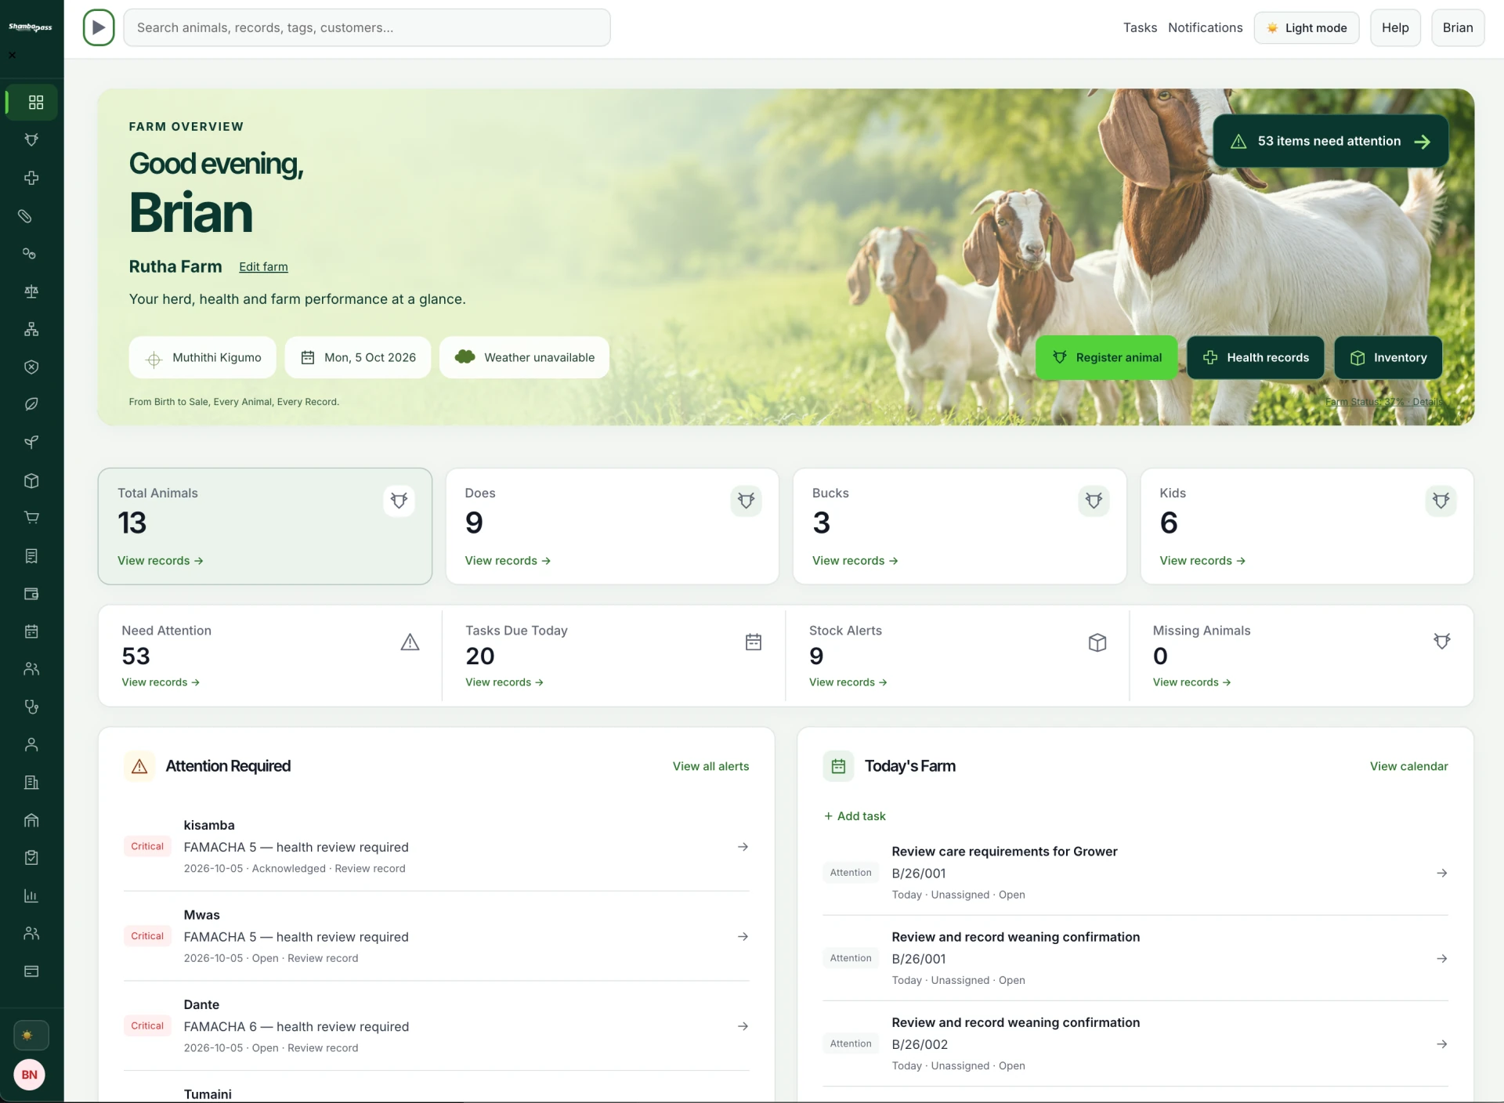Click the goat icon on the Kids card

(1441, 501)
